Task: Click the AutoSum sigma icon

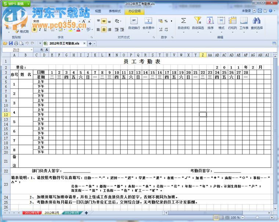Action: click(x=184, y=21)
